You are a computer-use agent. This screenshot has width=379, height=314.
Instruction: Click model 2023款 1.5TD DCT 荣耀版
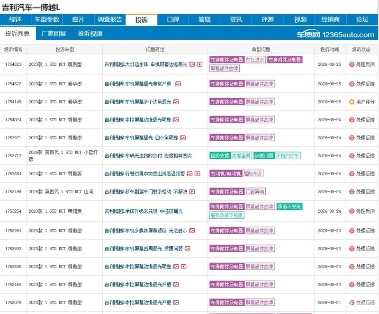coord(55,211)
